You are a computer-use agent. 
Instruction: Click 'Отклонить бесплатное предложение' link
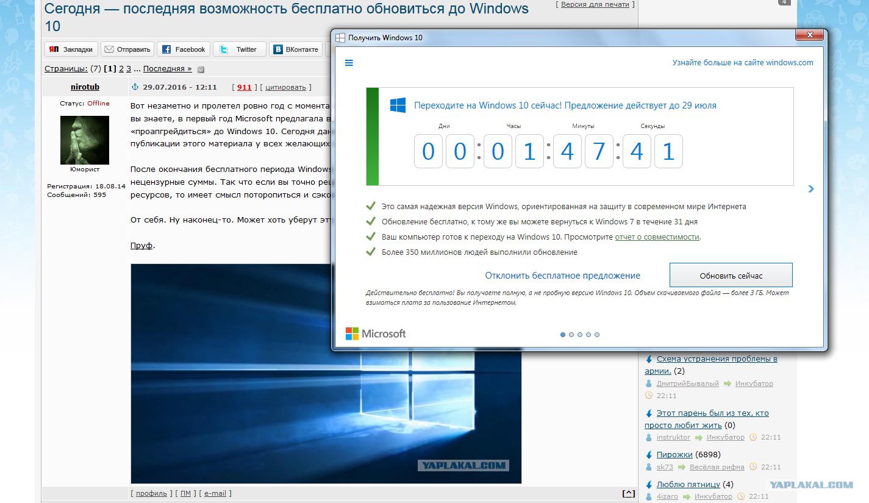[x=563, y=276]
